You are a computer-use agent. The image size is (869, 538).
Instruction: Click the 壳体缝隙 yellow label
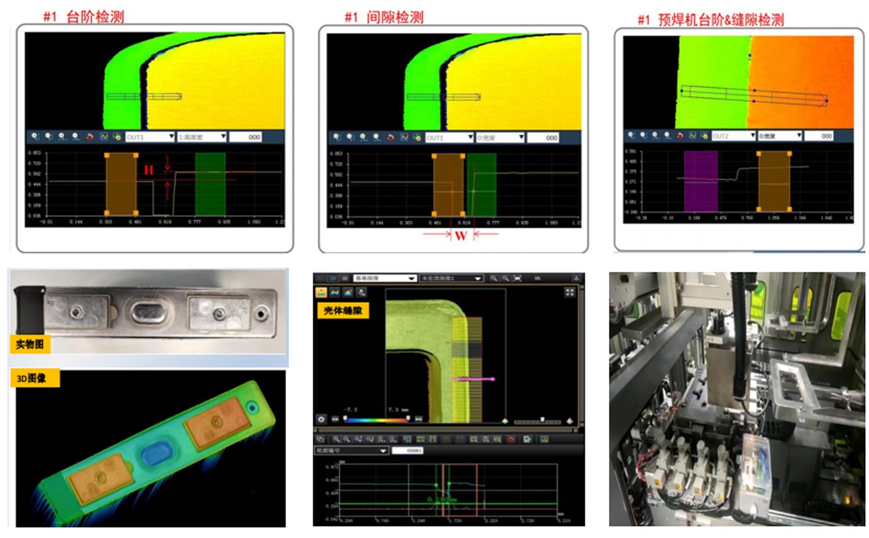342,310
